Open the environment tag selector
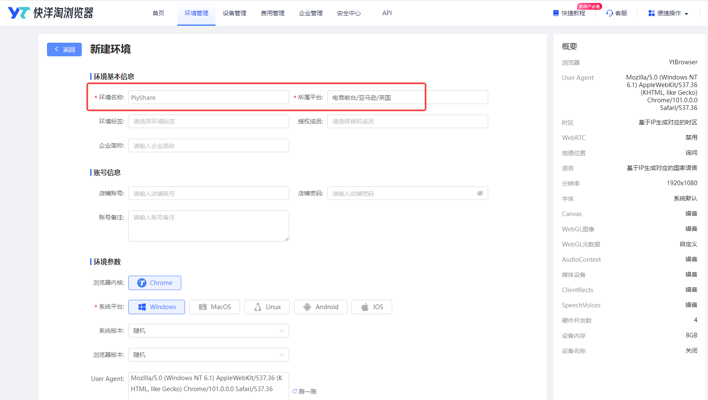The width and height of the screenshot is (708, 400). (x=209, y=121)
